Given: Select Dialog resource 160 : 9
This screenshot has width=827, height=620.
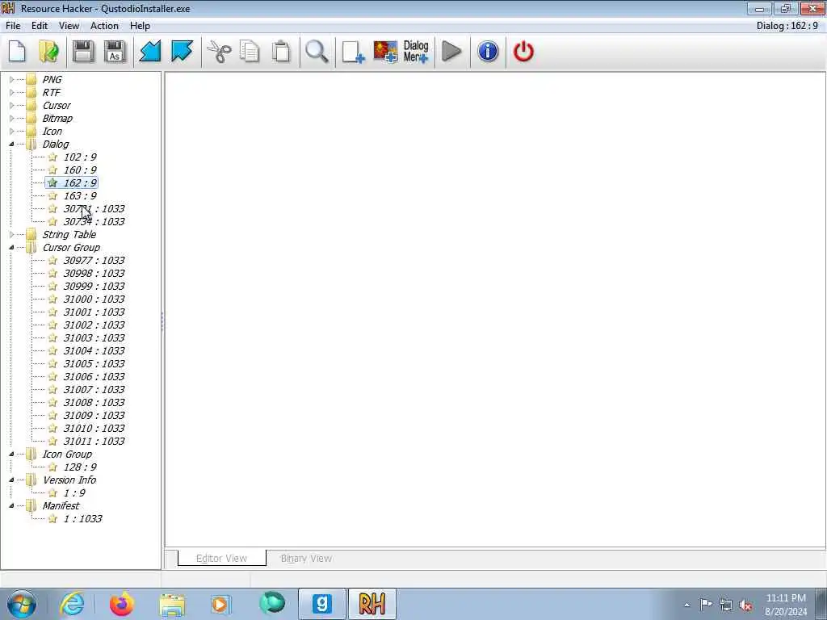Looking at the screenshot, I should 80,170.
